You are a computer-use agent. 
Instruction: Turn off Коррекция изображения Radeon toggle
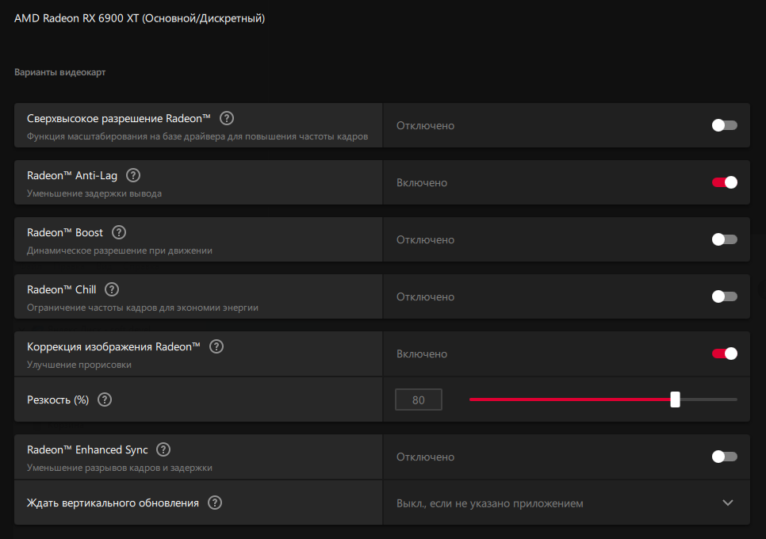tap(724, 354)
